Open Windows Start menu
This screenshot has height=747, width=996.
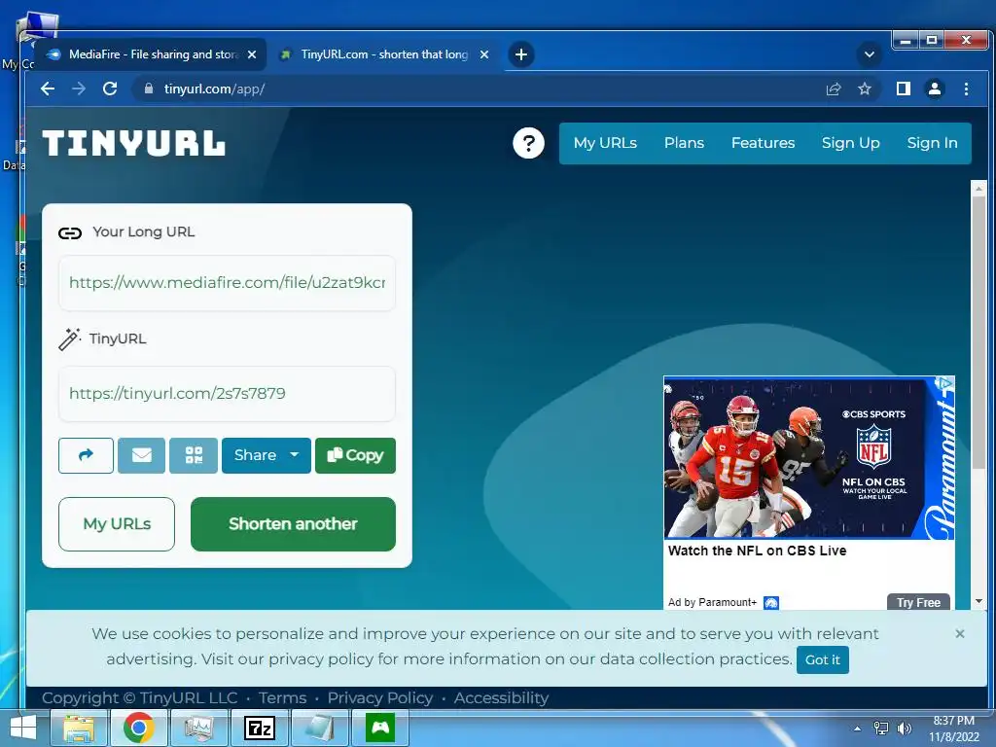tap(23, 728)
